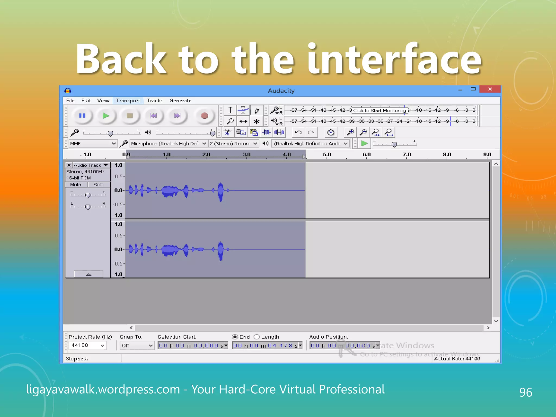Click the Play-at-speed green button
The image size is (556, 417).
(364, 143)
